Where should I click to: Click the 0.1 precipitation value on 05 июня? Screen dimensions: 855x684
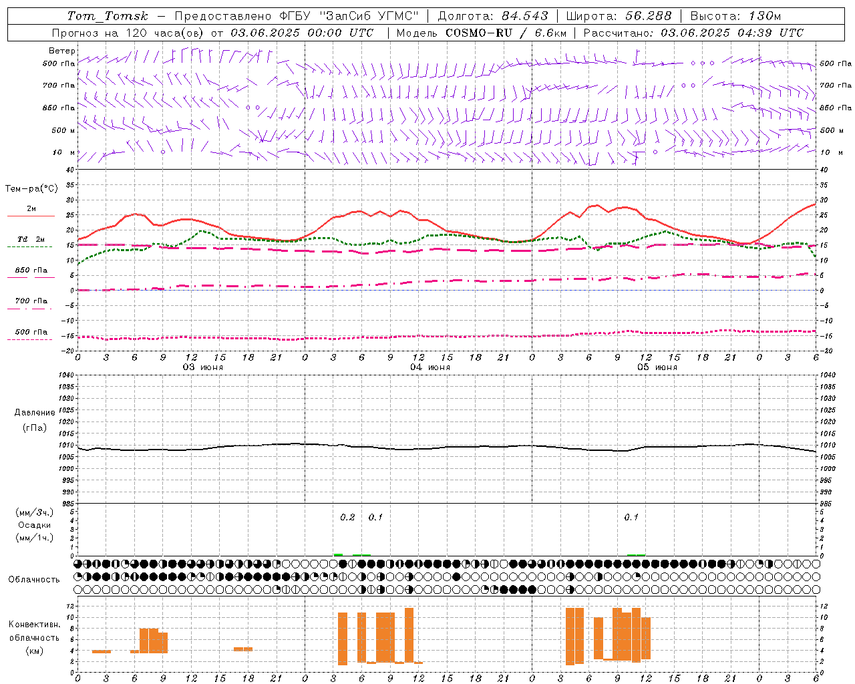[631, 518]
